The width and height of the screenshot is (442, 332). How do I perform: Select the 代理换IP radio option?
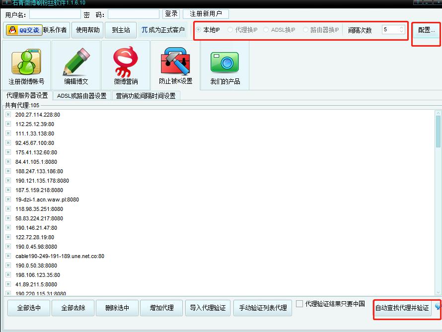coord(230,30)
